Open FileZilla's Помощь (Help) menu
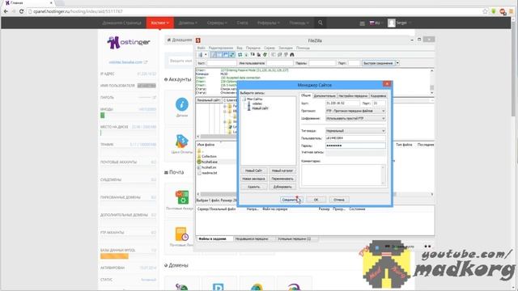 tap(303, 48)
